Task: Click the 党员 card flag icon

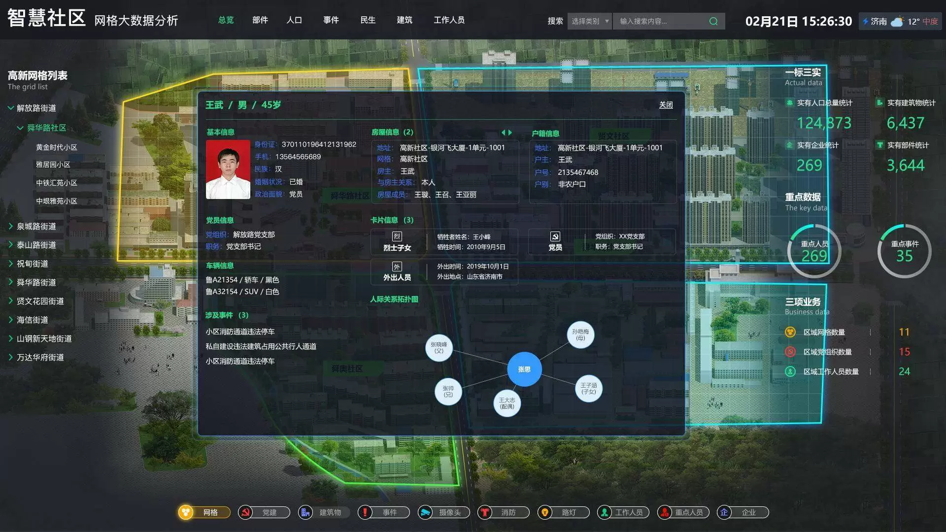Action: (555, 236)
